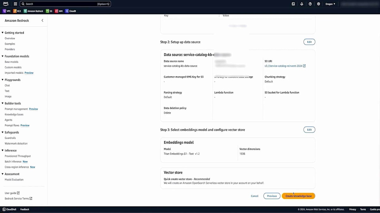This screenshot has width=380, height=213.
Task: Open Feedback in the footer
Action: [25, 210]
